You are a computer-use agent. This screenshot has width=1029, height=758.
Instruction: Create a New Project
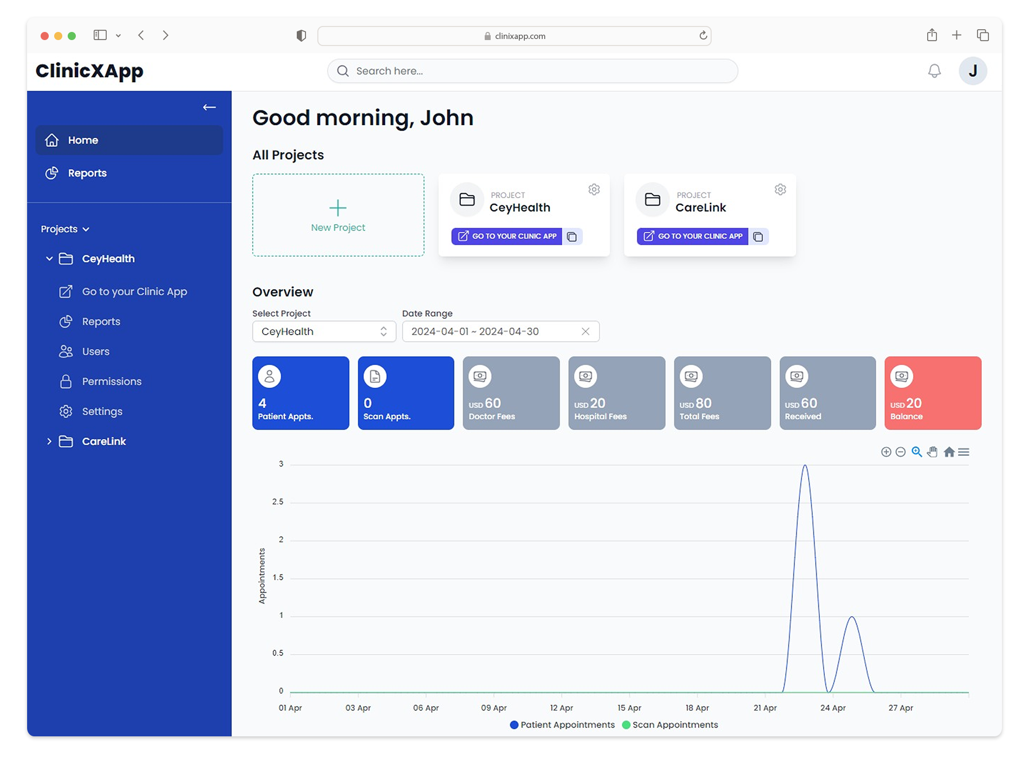click(338, 215)
